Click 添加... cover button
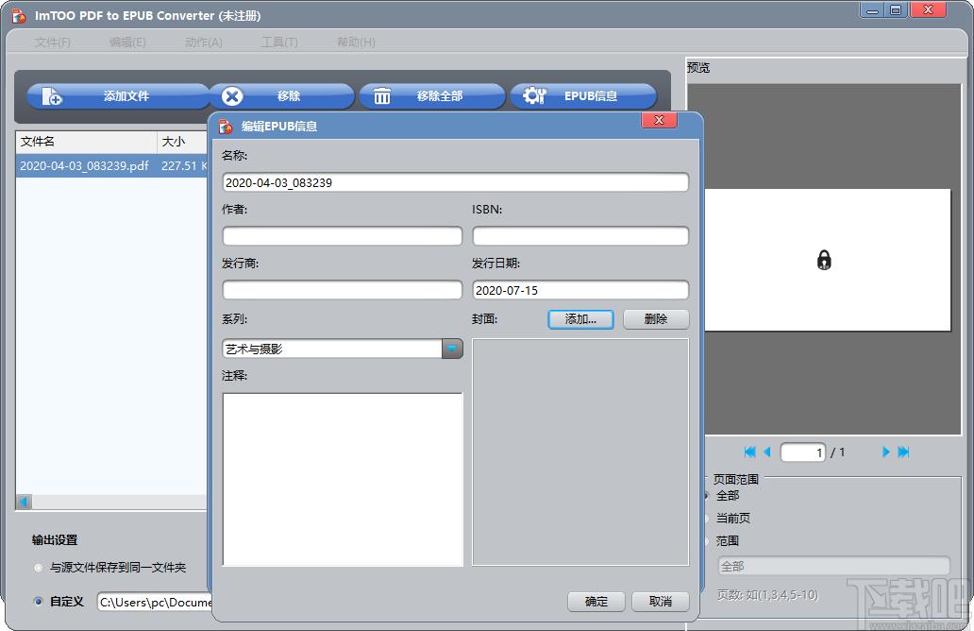 [x=580, y=319]
